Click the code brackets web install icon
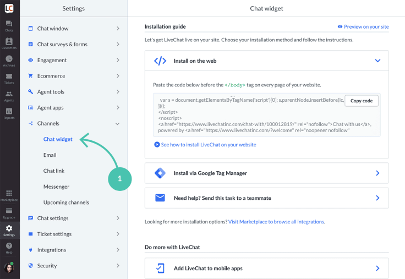 point(160,61)
